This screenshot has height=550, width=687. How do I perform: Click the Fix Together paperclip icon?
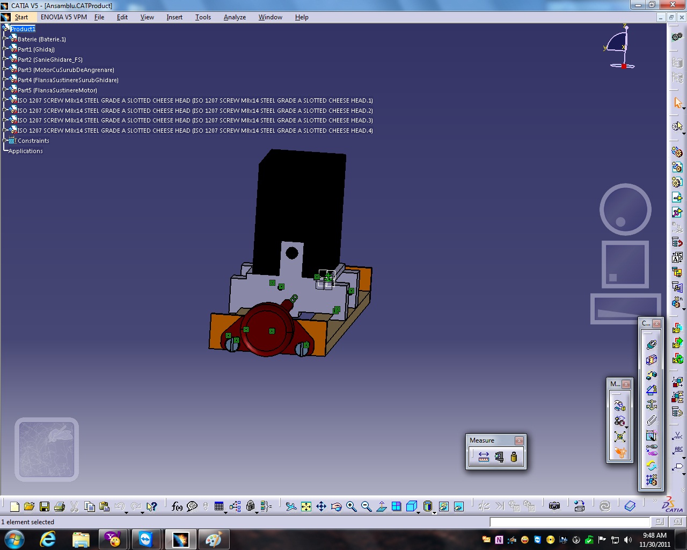pos(651,419)
